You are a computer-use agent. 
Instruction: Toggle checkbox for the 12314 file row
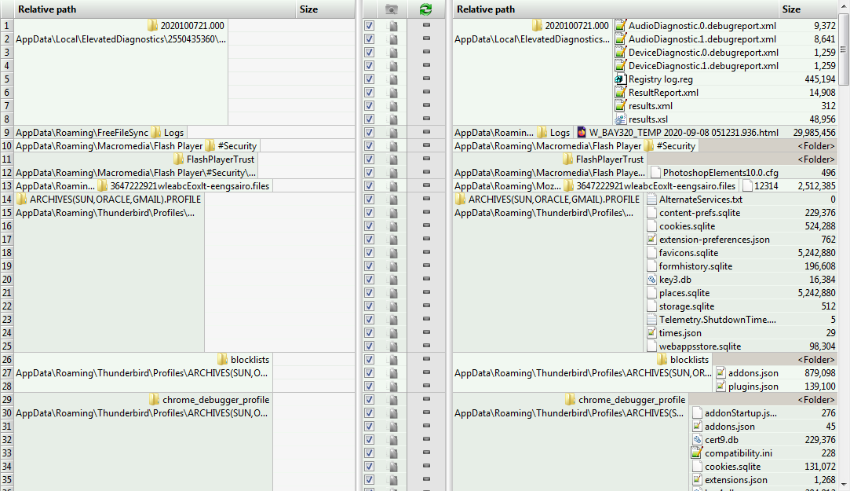click(x=369, y=186)
